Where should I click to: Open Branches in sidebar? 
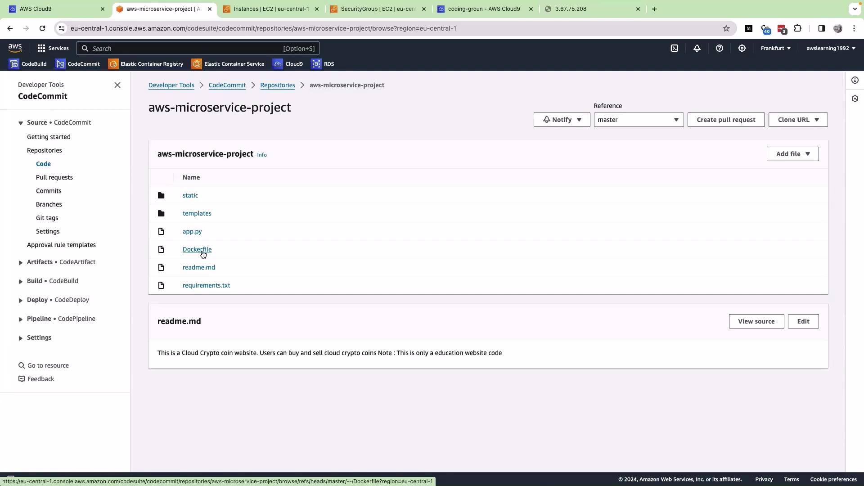coord(49,204)
